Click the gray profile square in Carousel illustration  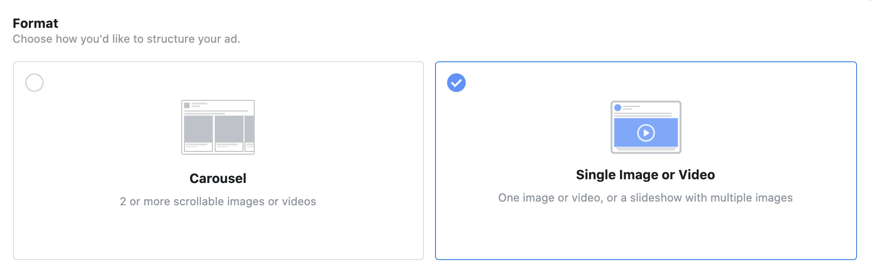(187, 105)
